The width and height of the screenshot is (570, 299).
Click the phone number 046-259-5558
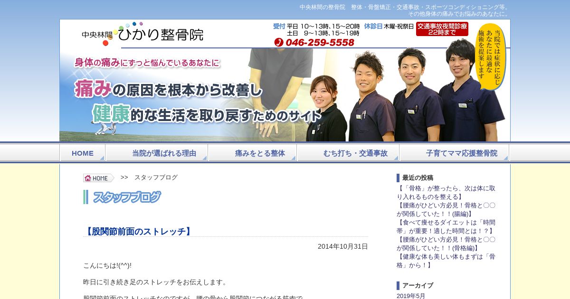point(320,43)
